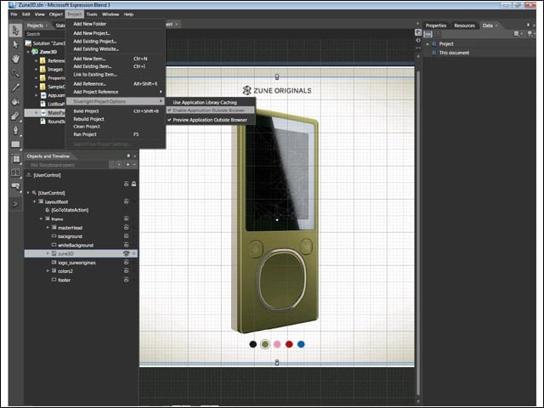The width and height of the screenshot is (544, 408).
Task: Select This document in Data panel
Action: 454,53
